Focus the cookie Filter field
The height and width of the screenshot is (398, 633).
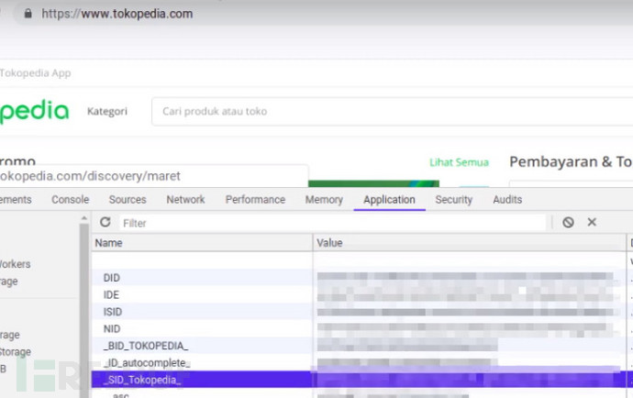point(333,223)
